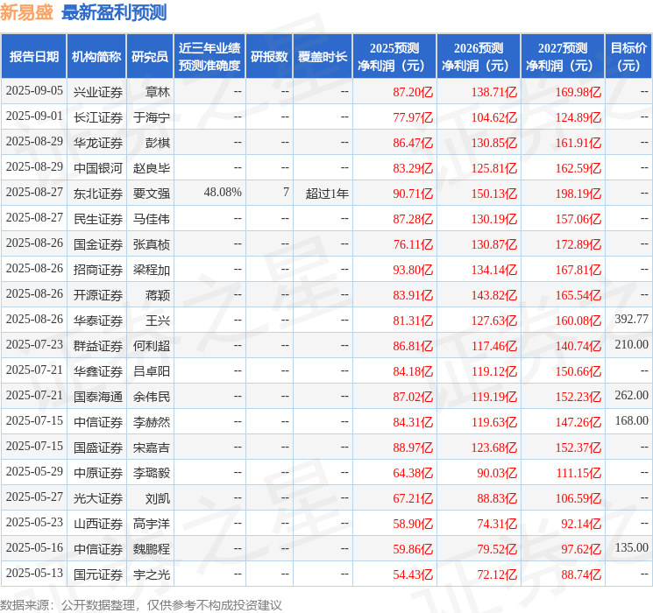653x613 pixels.
Task: Select the 国盛证券 institution cell
Action: [98, 447]
